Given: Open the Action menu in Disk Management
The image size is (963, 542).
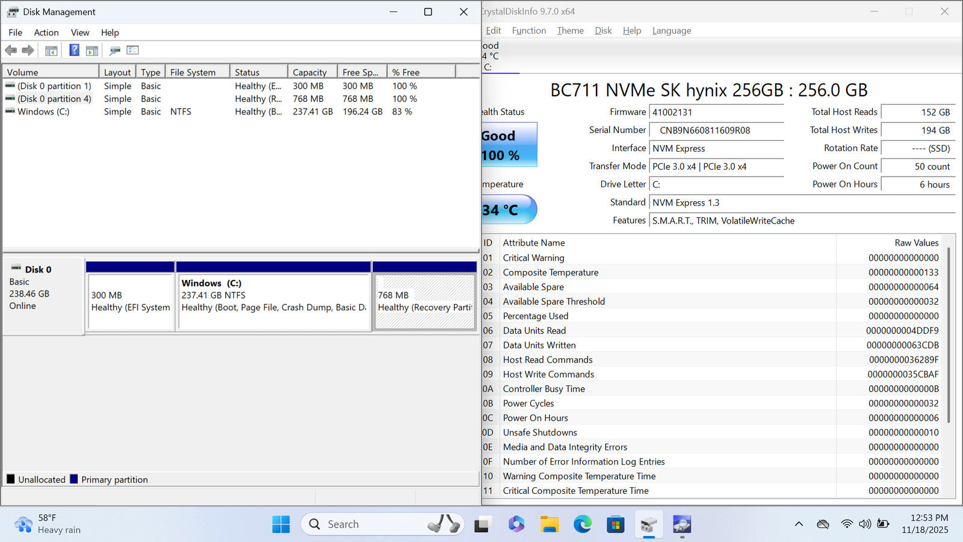Looking at the screenshot, I should (46, 33).
